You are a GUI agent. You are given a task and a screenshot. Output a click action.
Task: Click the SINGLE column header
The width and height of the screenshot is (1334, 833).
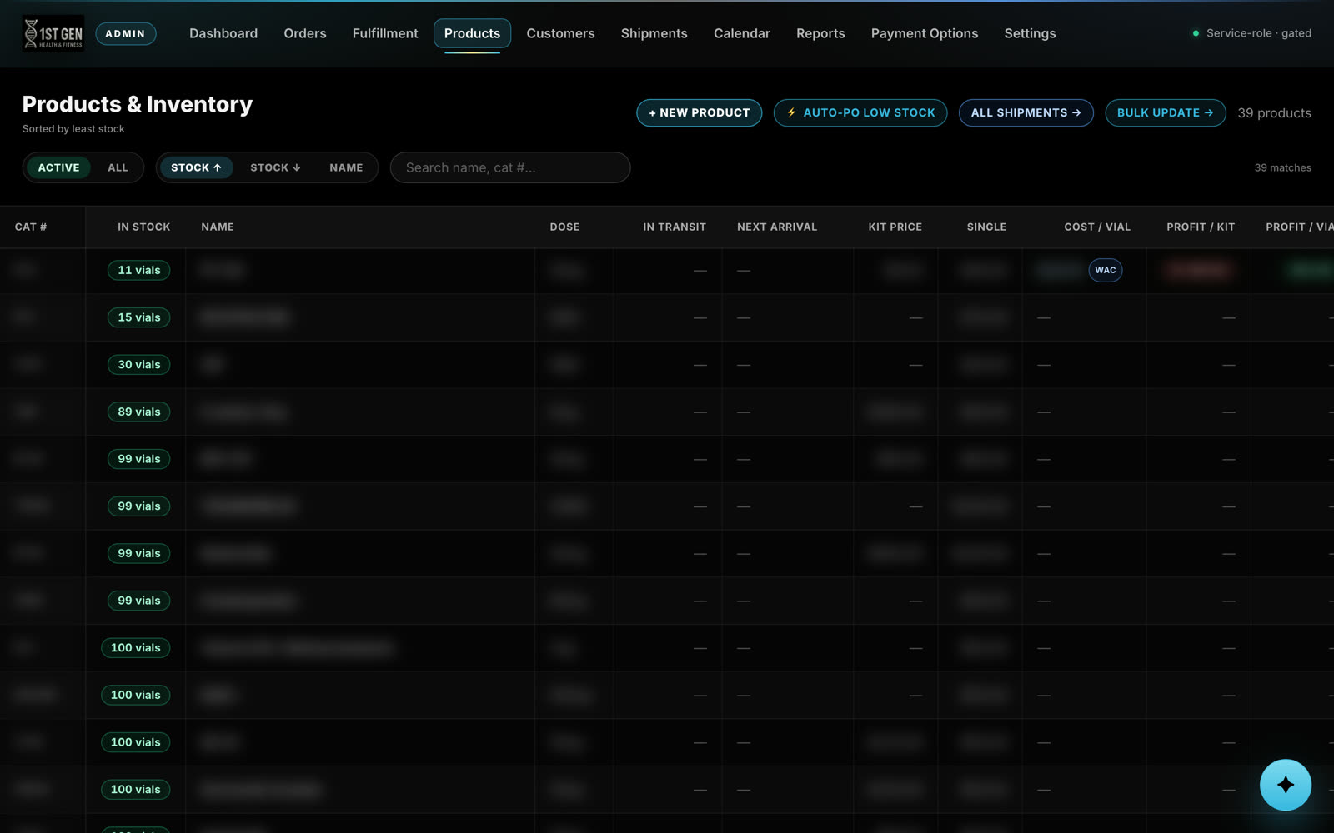[x=986, y=227]
